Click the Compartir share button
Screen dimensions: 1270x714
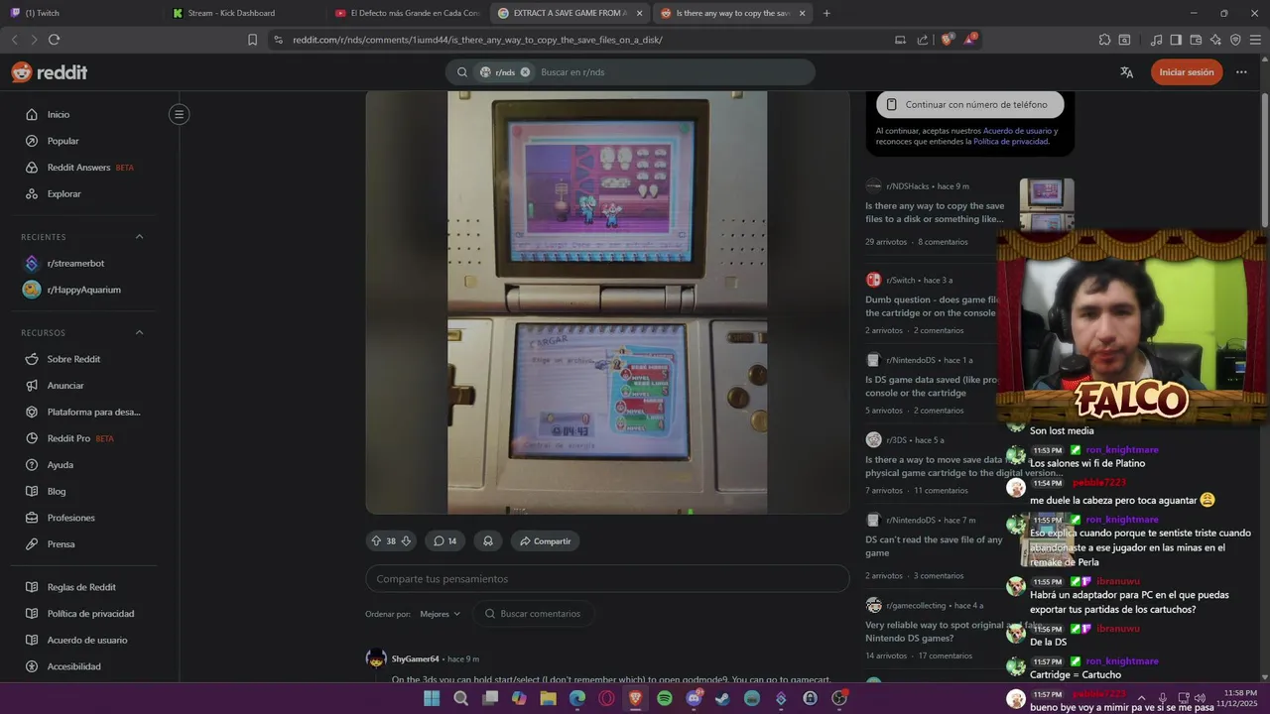tap(546, 540)
